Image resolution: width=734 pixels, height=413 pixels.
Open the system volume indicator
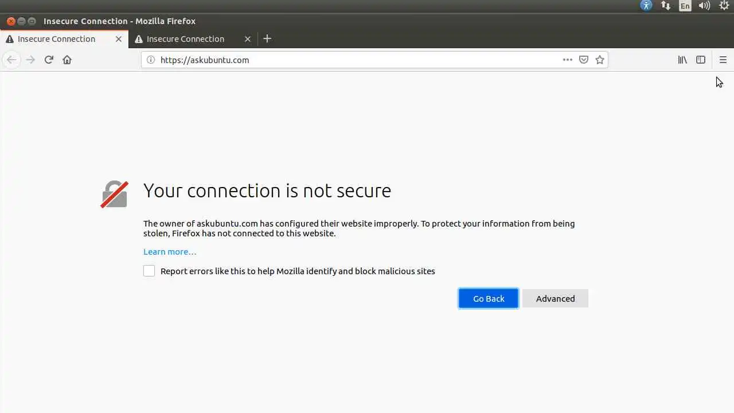click(x=704, y=6)
